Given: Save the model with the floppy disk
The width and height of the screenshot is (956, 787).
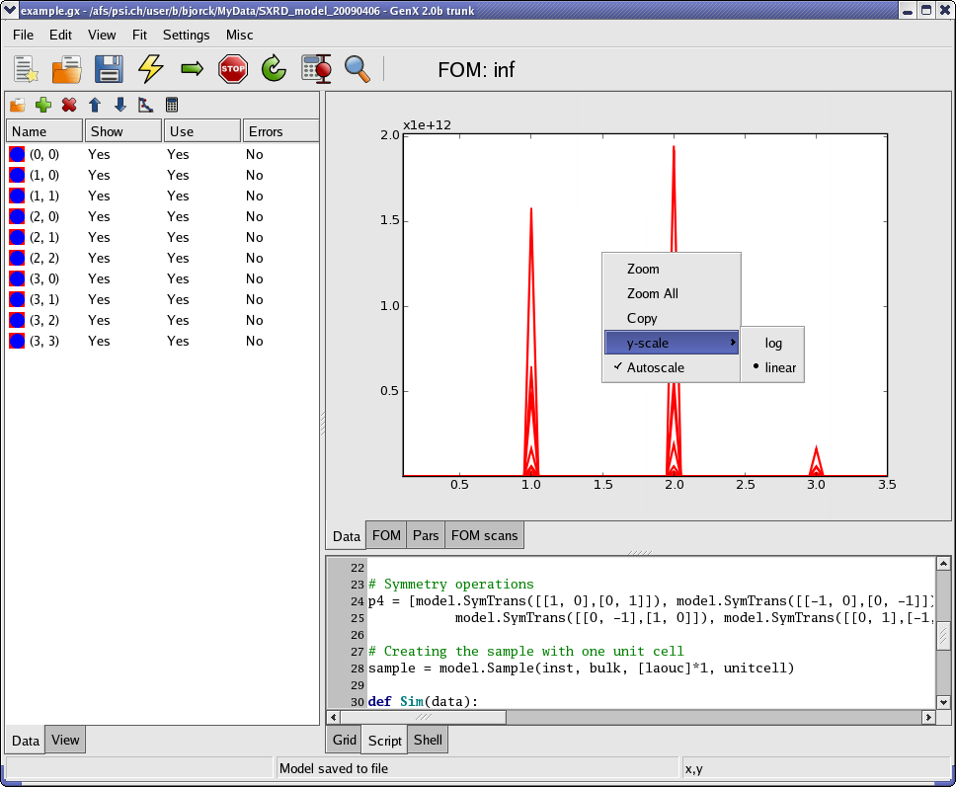Looking at the screenshot, I should (x=109, y=69).
